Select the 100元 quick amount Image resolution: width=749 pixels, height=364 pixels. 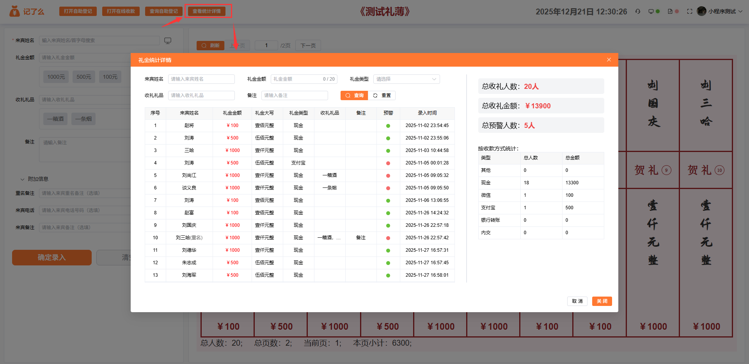click(x=110, y=77)
